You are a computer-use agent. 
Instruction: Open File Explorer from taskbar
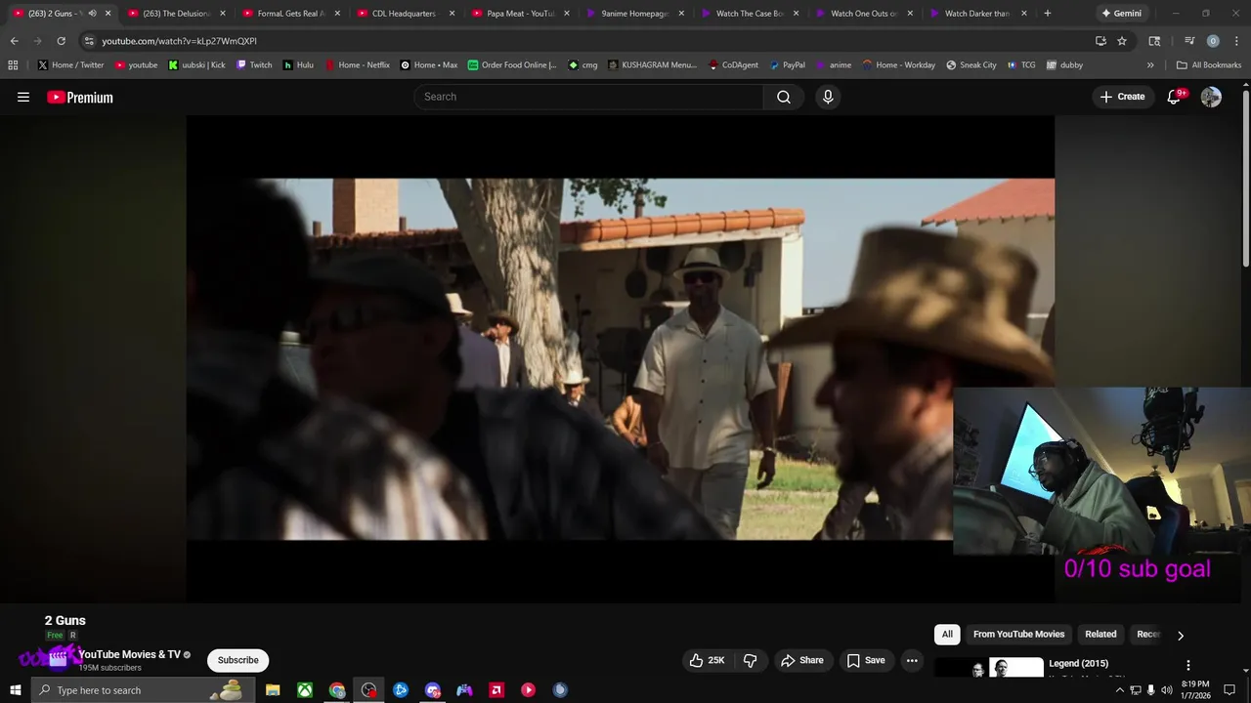tap(273, 690)
